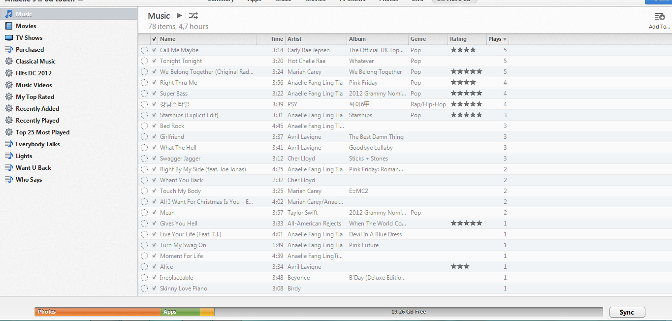Sort songs by Genre column
The height and width of the screenshot is (321, 672).
pos(428,39)
